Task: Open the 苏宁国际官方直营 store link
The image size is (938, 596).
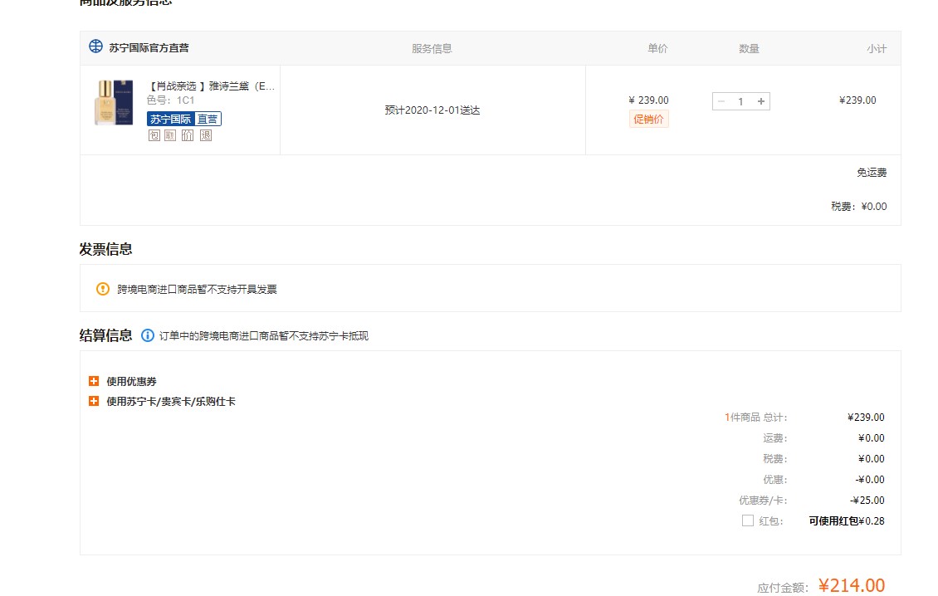Action: pos(149,48)
